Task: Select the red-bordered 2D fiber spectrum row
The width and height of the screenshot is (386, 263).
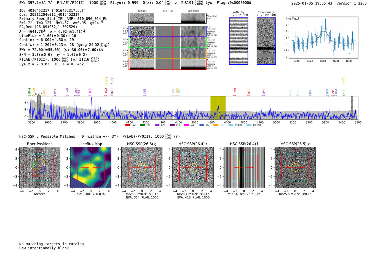Action: coord(167,64)
